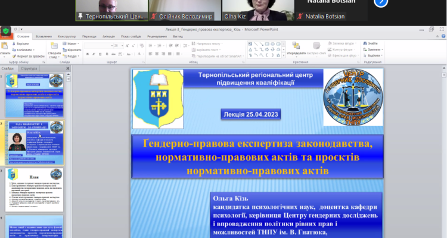This screenshot has width=447, height=238.
Task: Click the increase list level icon
Action: point(177,46)
